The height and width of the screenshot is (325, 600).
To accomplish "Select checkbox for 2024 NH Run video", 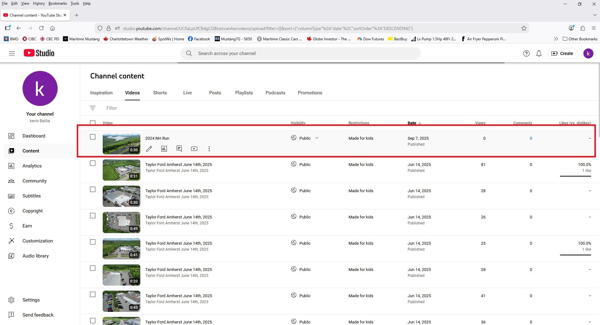I will click(x=93, y=137).
